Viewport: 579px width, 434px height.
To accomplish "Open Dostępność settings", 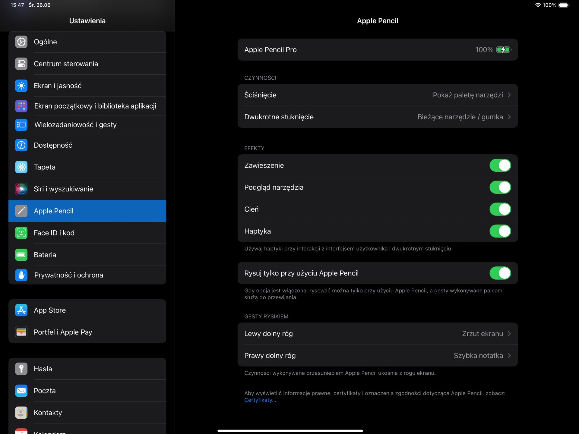I will tap(87, 145).
